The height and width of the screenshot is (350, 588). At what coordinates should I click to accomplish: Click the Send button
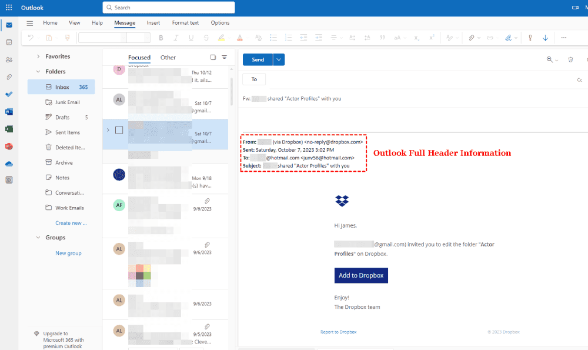(x=258, y=59)
